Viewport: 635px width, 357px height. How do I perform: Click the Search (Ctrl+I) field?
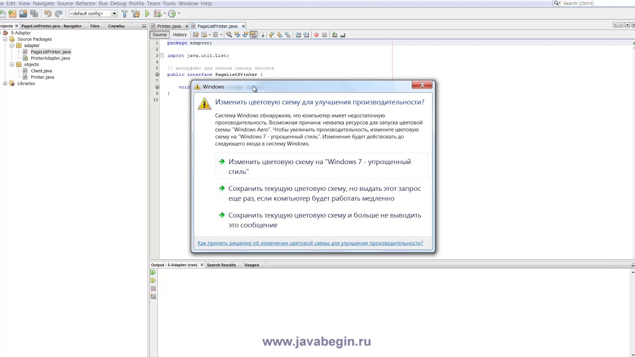click(x=598, y=3)
